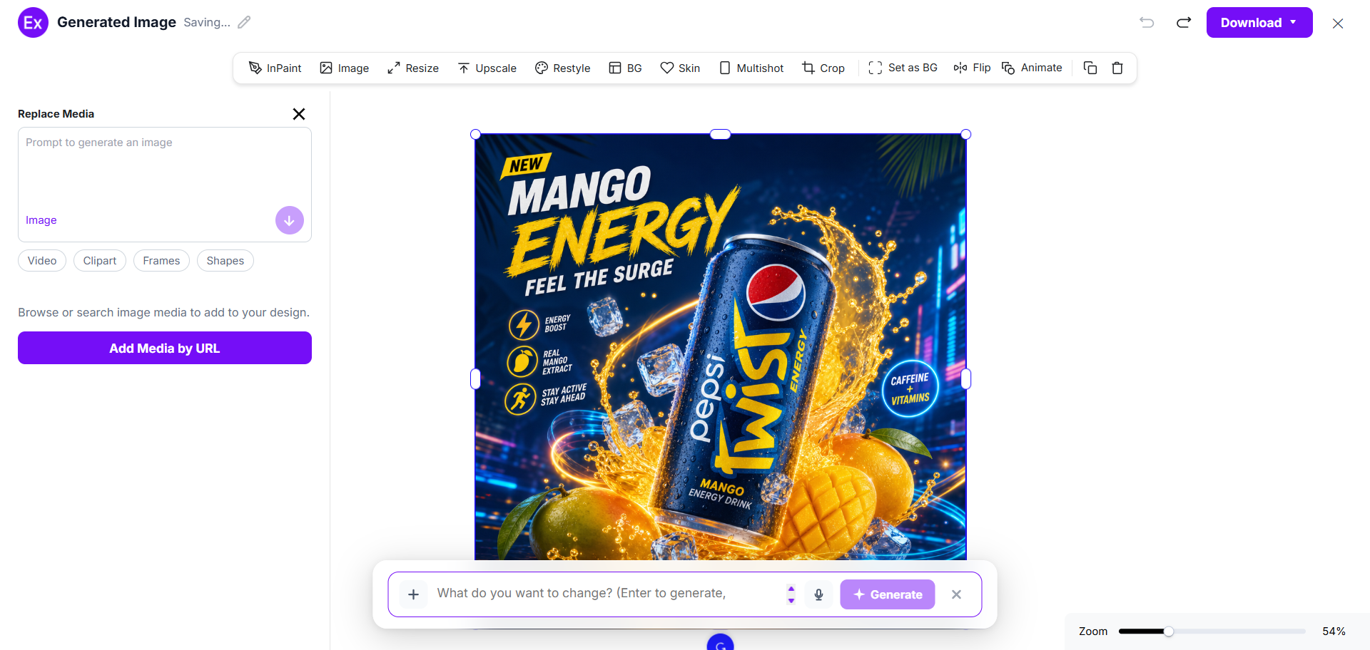
Task: Click the left-middle resize handle
Action: 476,379
